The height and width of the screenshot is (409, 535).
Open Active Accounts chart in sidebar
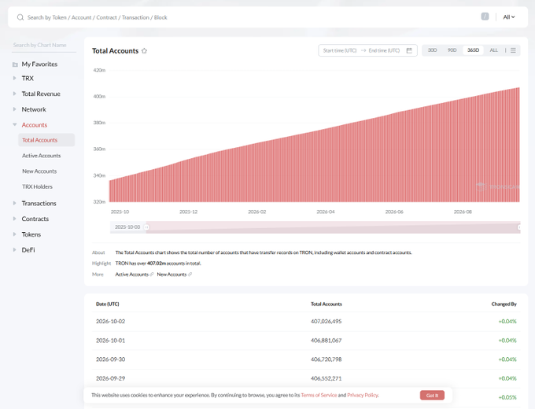[x=41, y=156]
